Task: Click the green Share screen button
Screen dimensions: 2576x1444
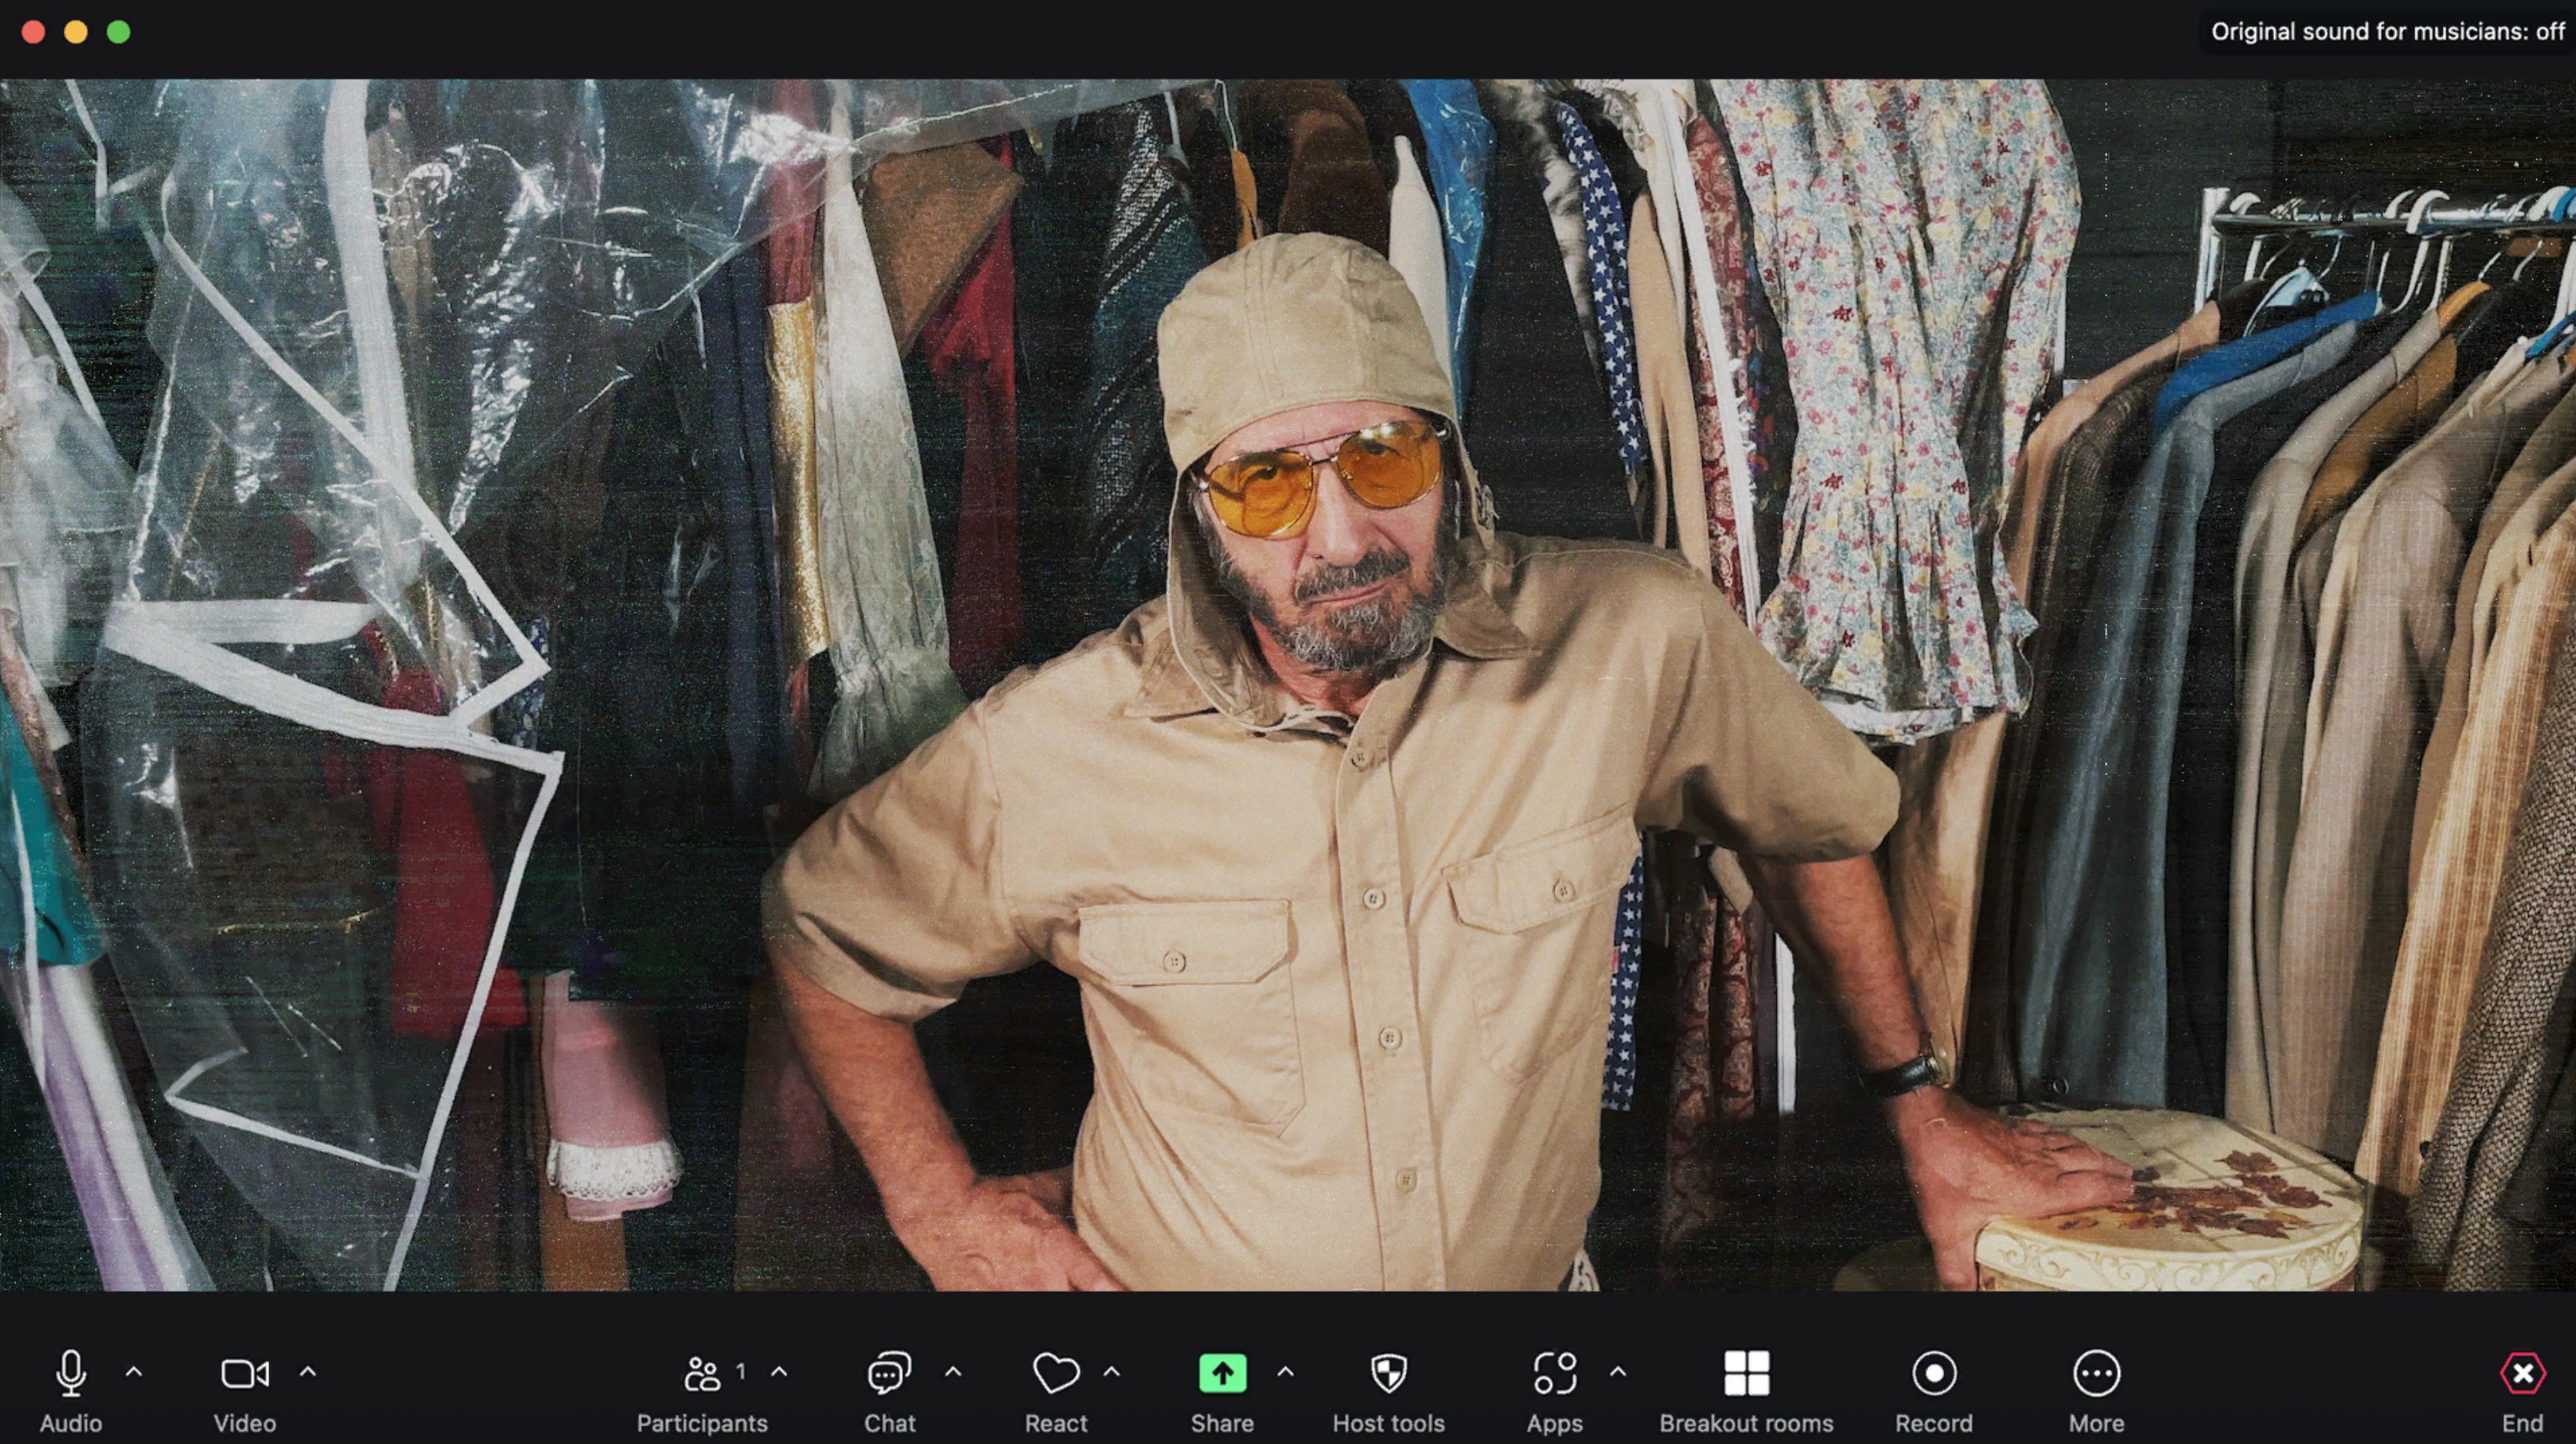Action: click(x=1222, y=1374)
